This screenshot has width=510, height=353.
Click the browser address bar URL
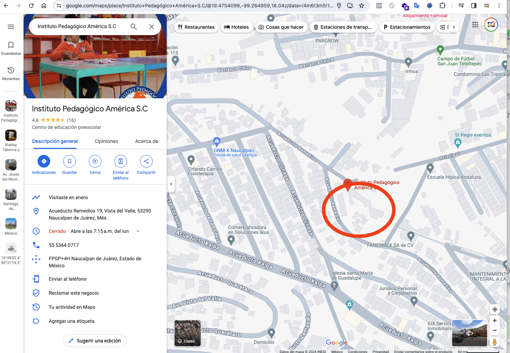point(200,6)
